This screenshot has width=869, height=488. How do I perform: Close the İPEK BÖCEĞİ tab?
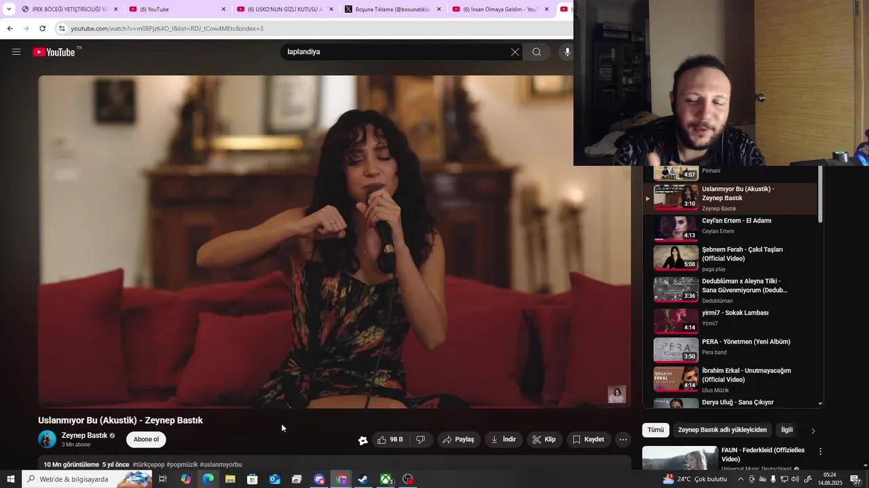pos(115,9)
